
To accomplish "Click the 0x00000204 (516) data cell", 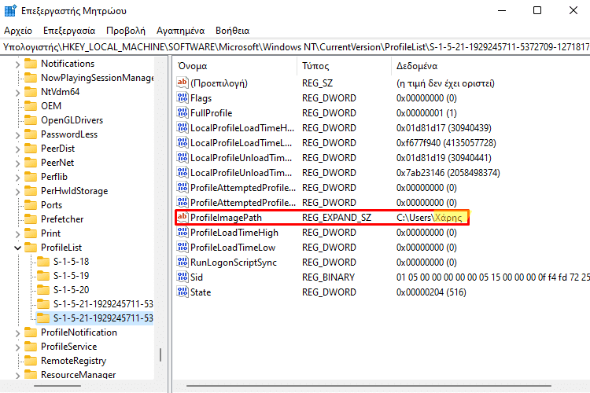I will point(431,292).
